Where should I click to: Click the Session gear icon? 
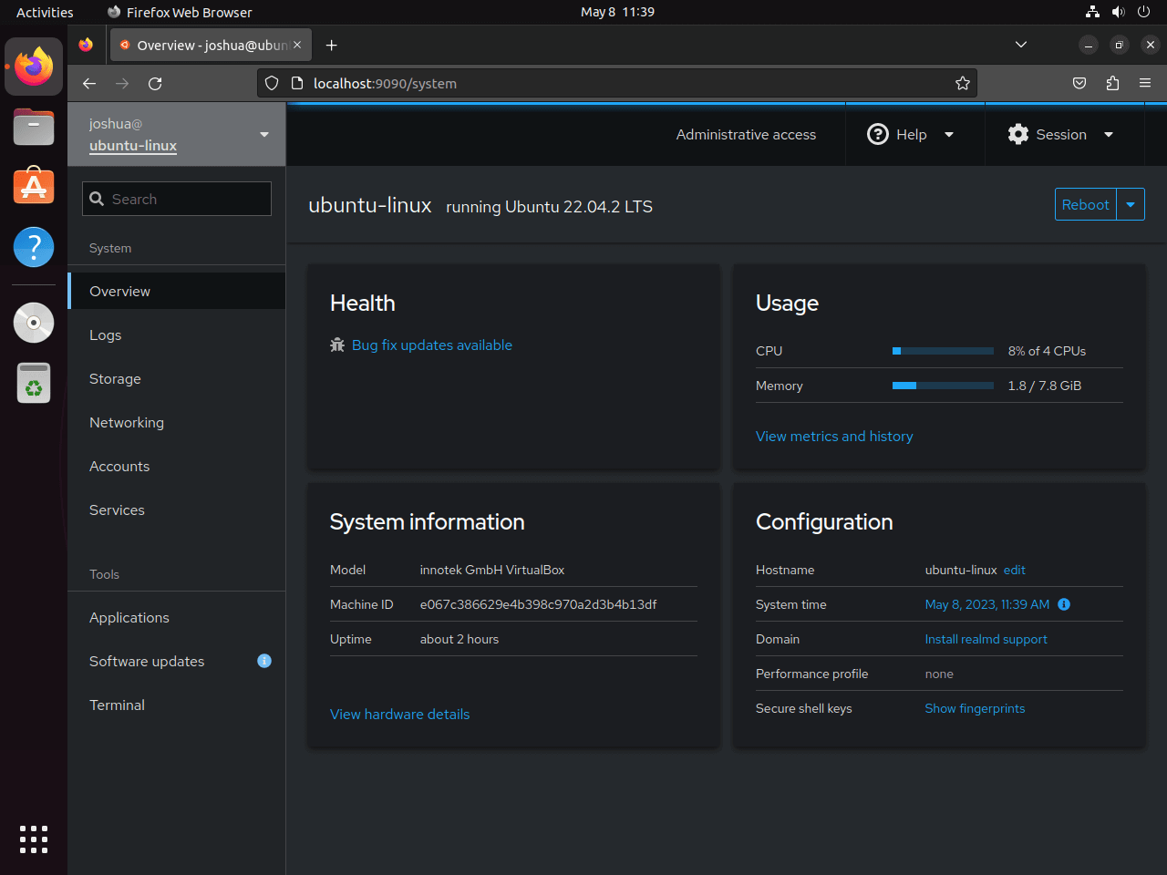pyautogui.click(x=1017, y=134)
